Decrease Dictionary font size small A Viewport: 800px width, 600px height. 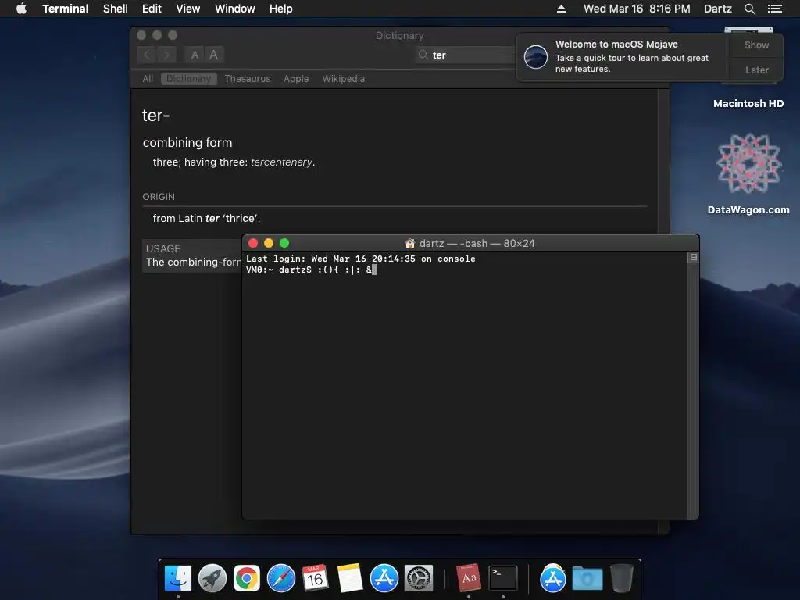click(x=195, y=55)
